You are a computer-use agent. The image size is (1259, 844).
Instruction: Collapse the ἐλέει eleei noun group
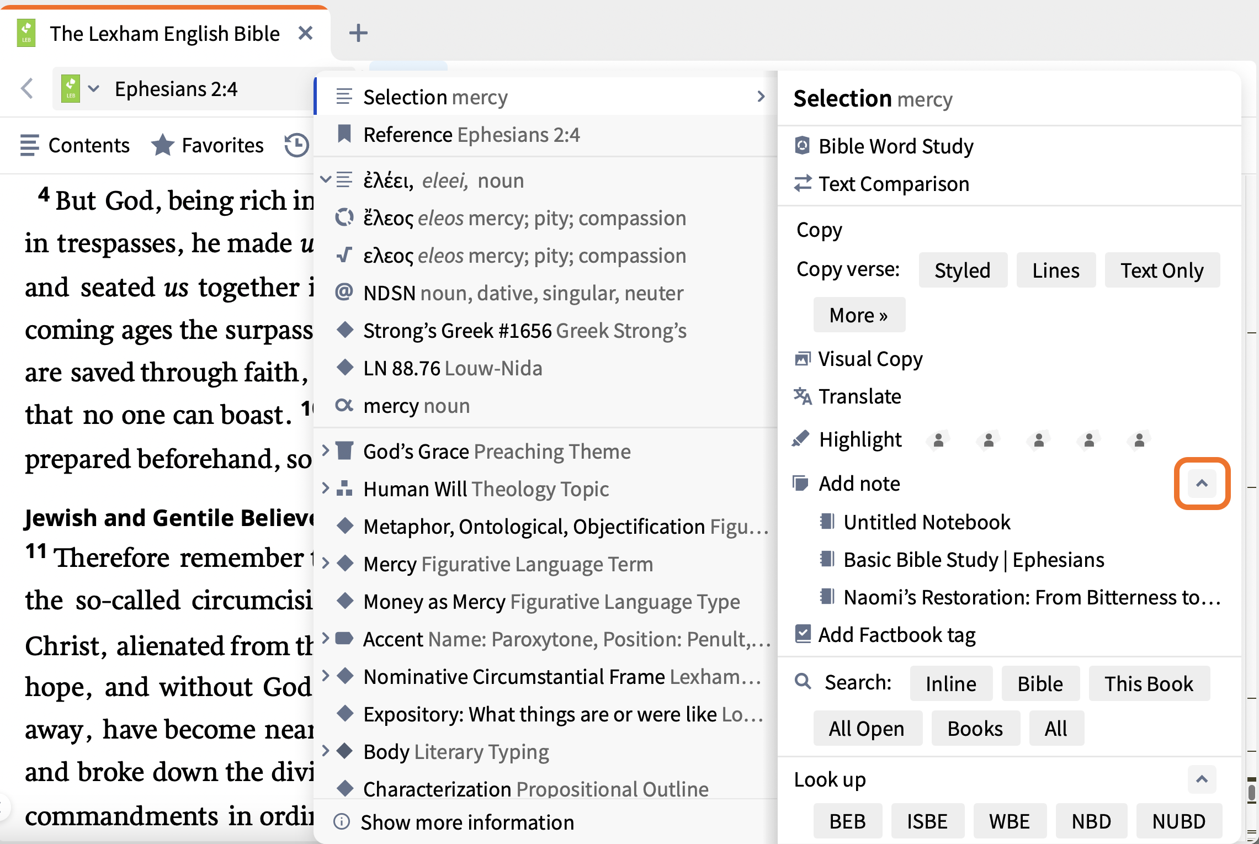click(x=326, y=180)
